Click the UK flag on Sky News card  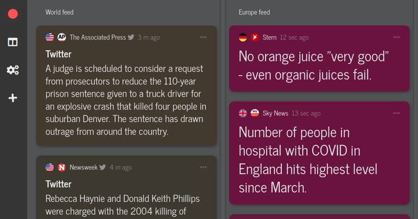[x=243, y=113]
